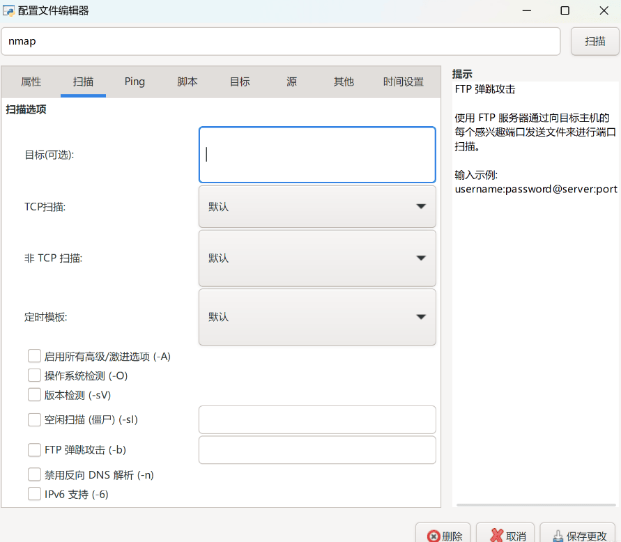Viewport: 621px width, 542px height.
Task: Select the 时间设置 tab
Action: 403,82
